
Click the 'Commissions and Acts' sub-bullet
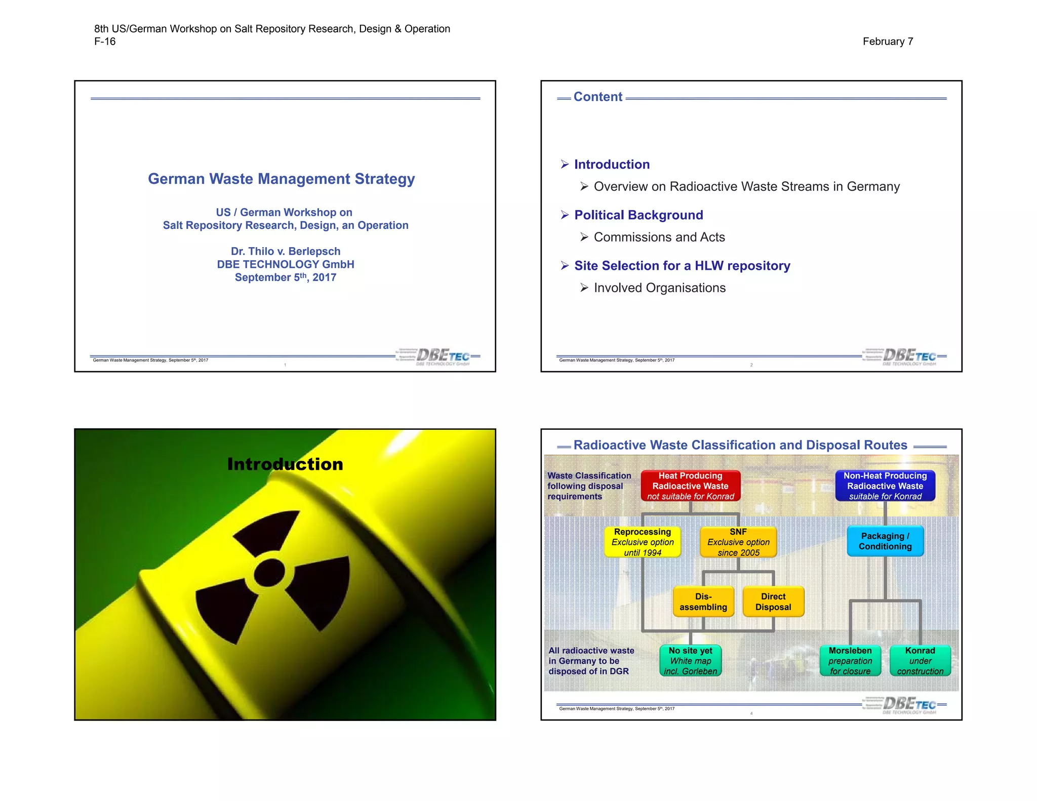[659, 237]
